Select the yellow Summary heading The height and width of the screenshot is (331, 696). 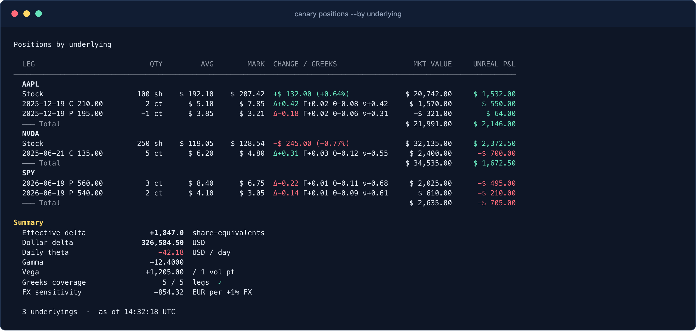click(x=29, y=222)
